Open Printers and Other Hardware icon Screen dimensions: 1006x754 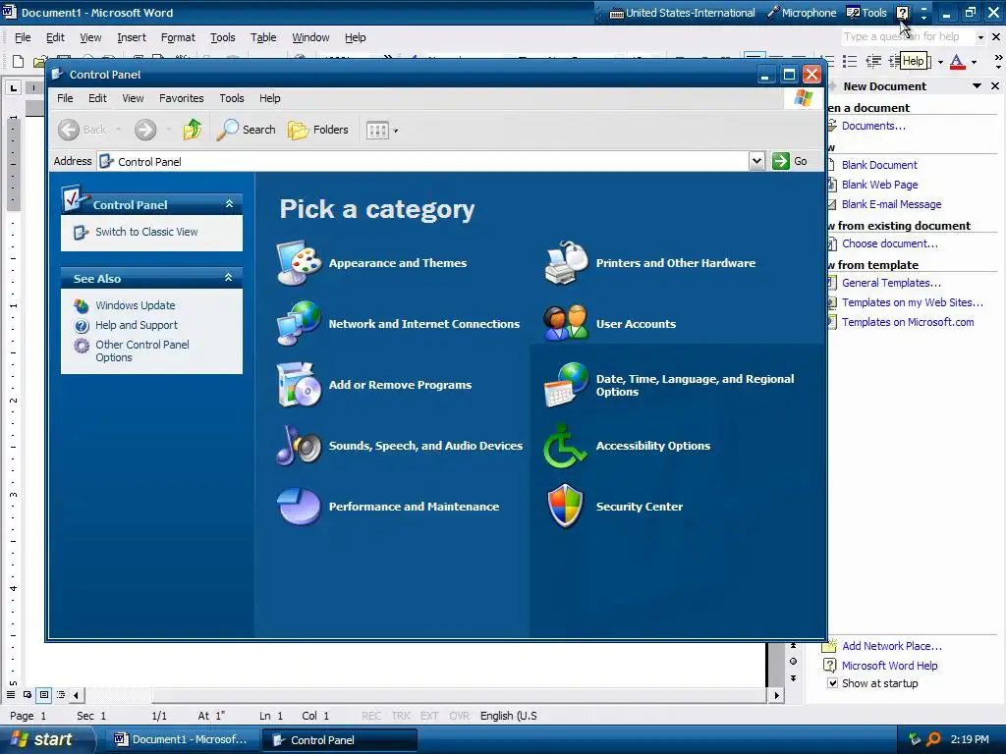tap(566, 263)
